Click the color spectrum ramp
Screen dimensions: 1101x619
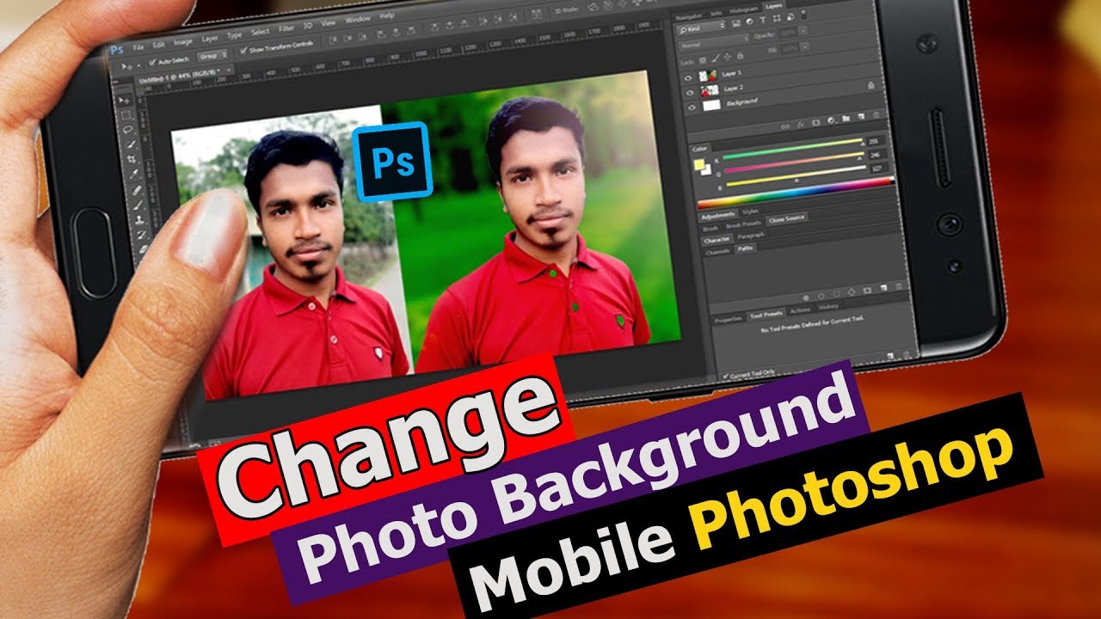795,192
